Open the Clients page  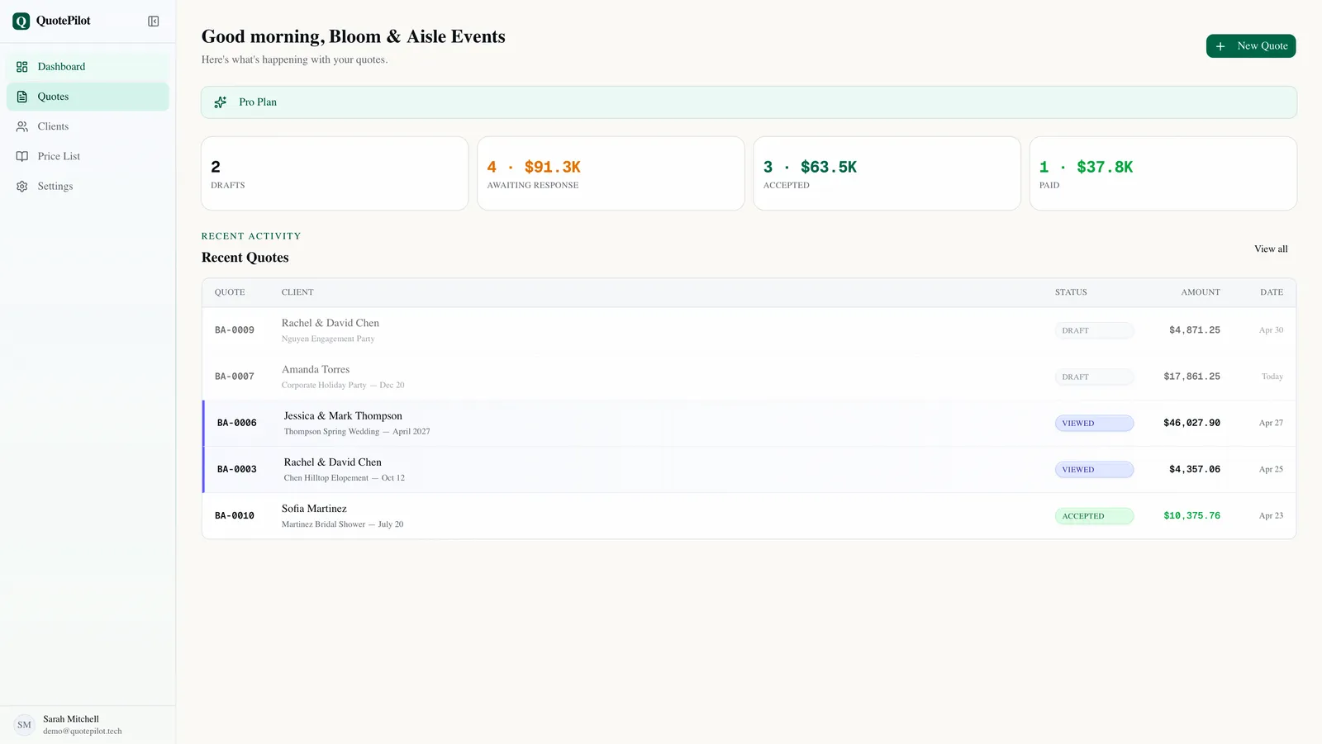point(88,126)
